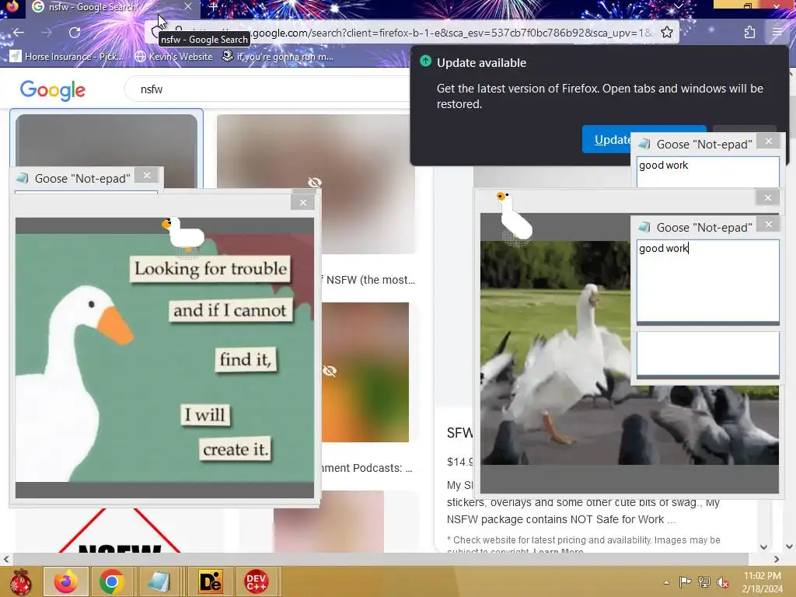Open the clock showing 11:02 PM
The width and height of the screenshot is (796, 597).
[762, 582]
